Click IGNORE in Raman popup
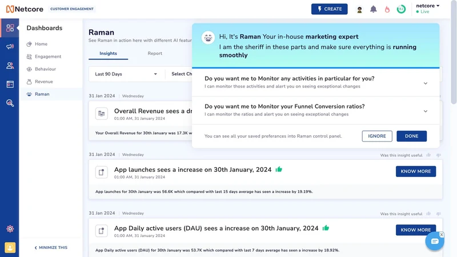 tap(377, 136)
